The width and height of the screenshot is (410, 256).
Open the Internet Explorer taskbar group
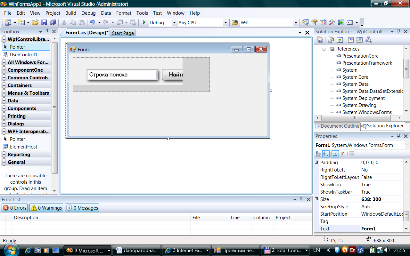point(186,251)
